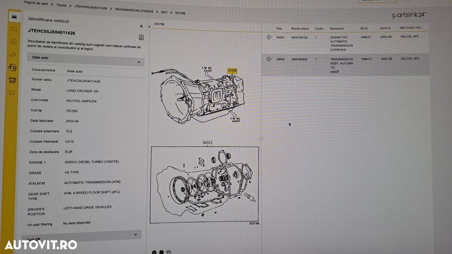The image size is (452, 254).
Task: Select part number 3500060600
Action: coord(299,59)
